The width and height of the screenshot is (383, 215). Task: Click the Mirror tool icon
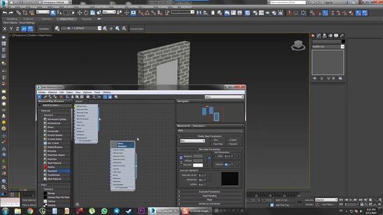pyautogui.click(x=199, y=13)
